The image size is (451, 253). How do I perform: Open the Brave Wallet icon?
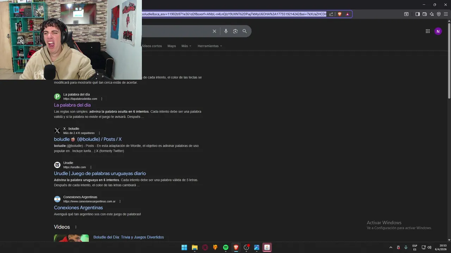point(425,14)
